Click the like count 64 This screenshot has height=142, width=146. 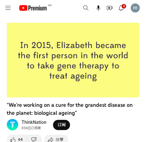coord(20,139)
